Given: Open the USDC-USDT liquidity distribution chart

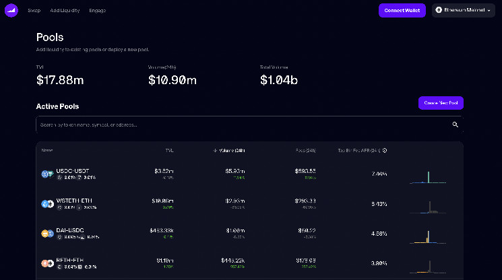Looking at the screenshot, I should tap(429, 175).
